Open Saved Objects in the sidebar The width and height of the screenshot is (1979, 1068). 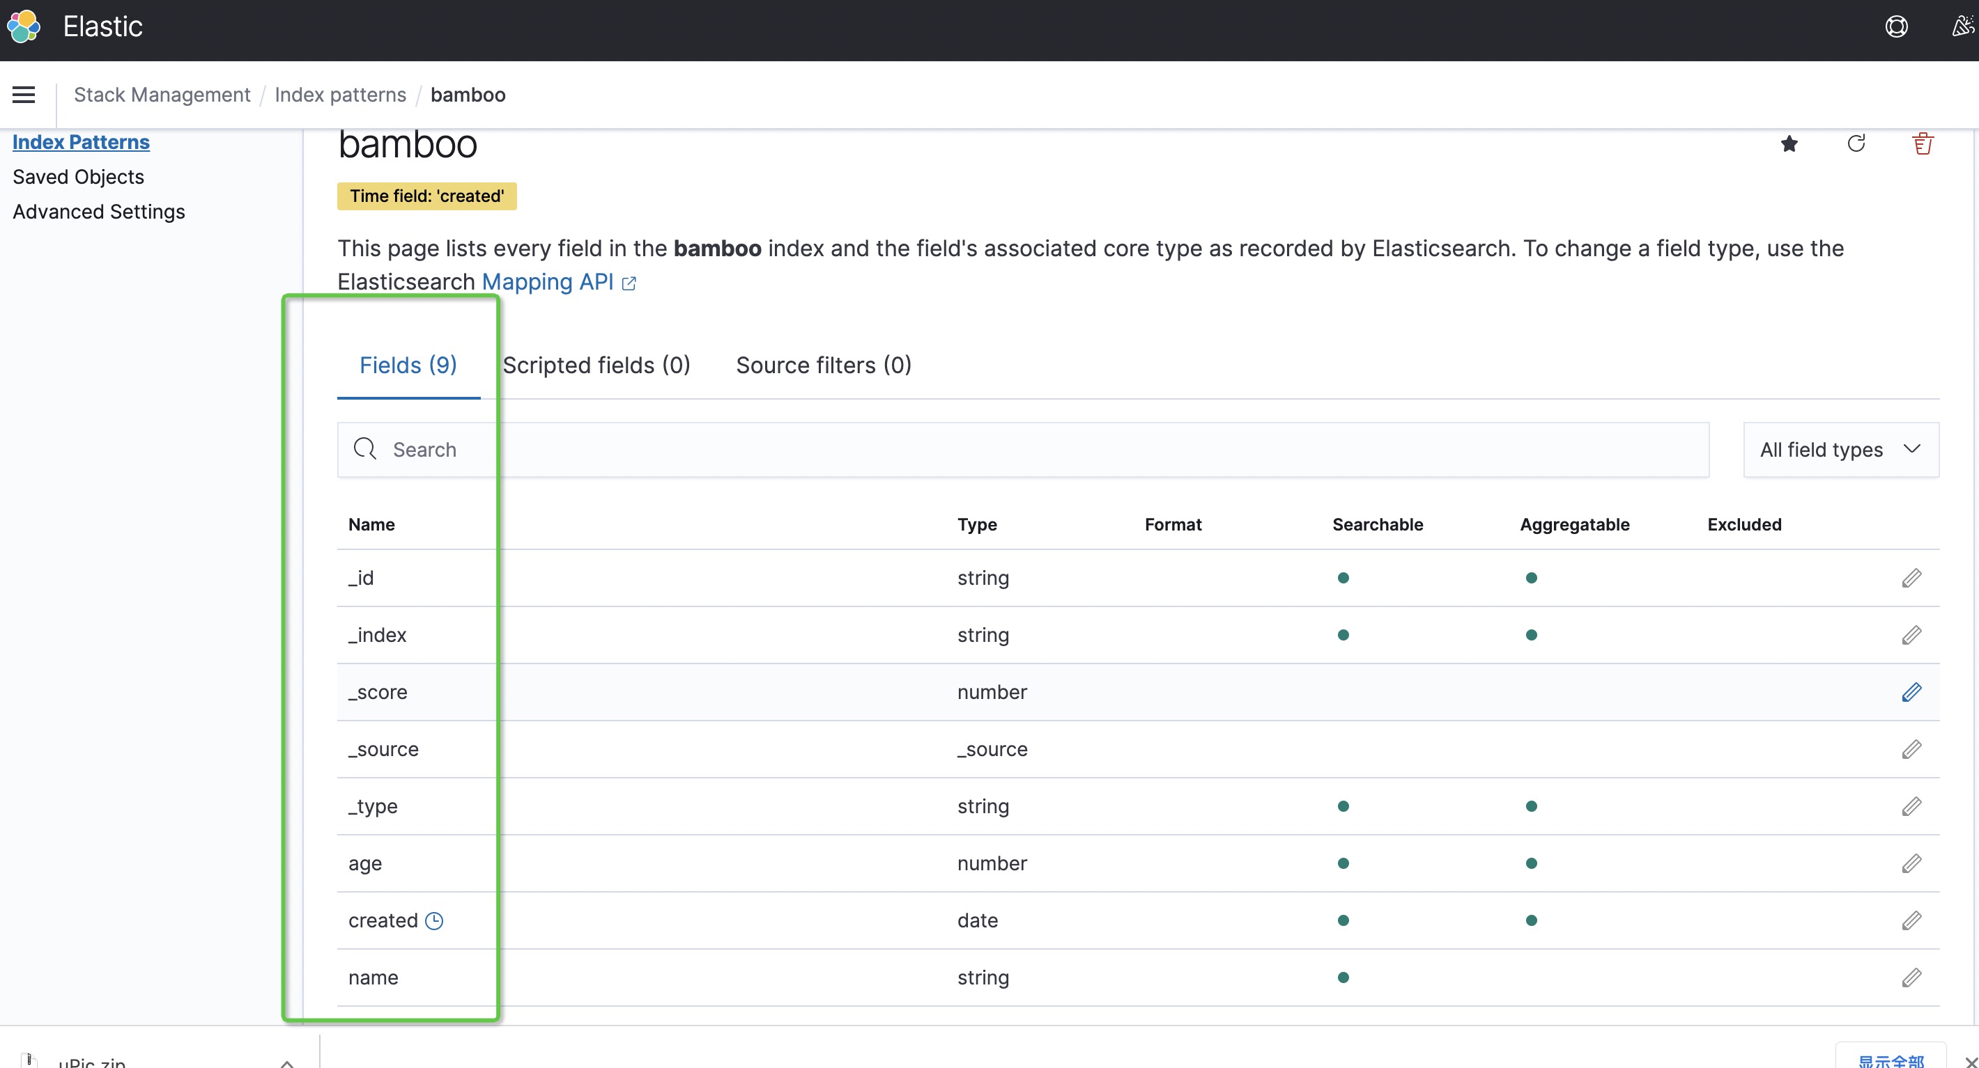(78, 177)
